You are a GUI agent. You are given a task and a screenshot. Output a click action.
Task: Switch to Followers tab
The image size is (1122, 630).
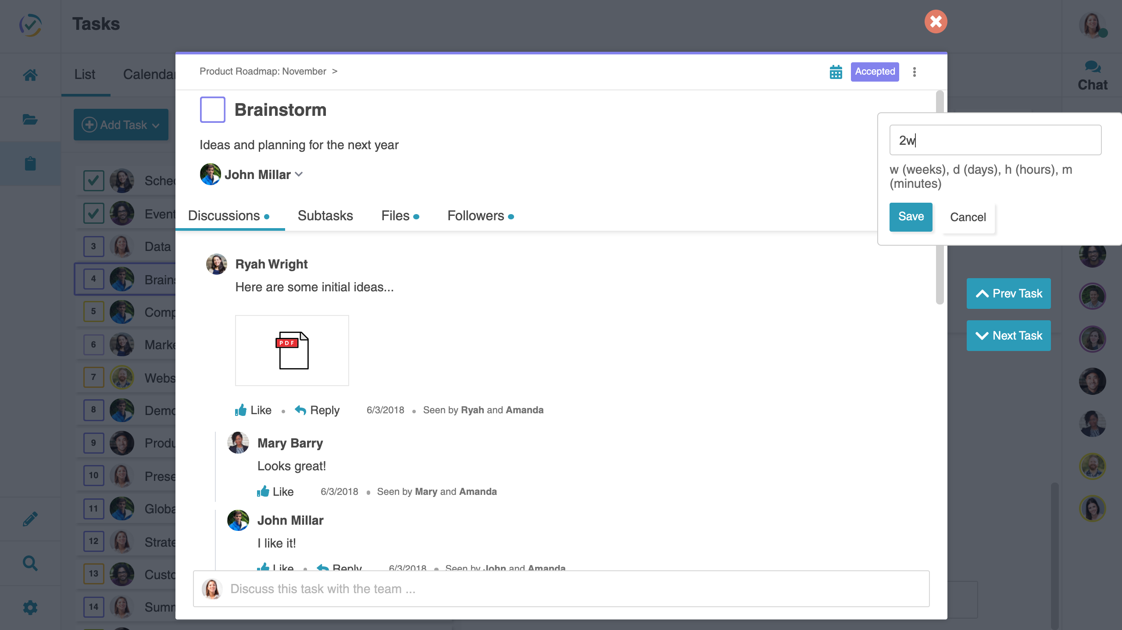(480, 216)
